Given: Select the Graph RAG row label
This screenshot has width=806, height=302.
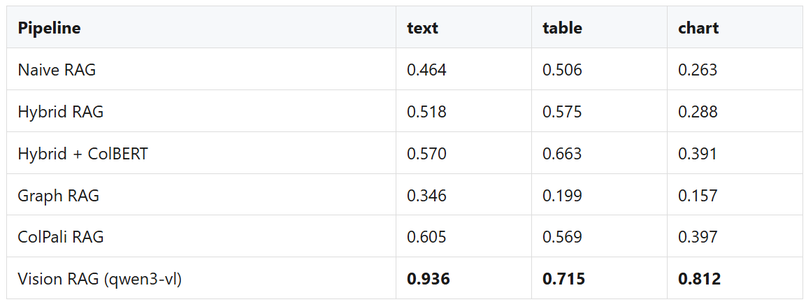Looking at the screenshot, I should point(59,196).
